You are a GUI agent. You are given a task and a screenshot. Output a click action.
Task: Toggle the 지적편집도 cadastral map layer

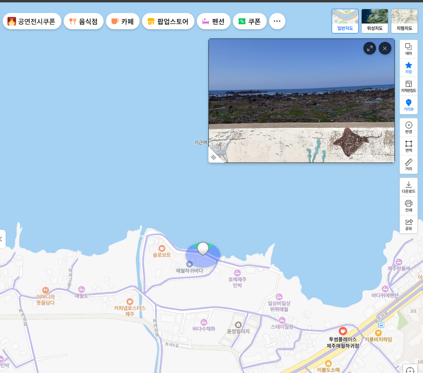[x=409, y=86]
